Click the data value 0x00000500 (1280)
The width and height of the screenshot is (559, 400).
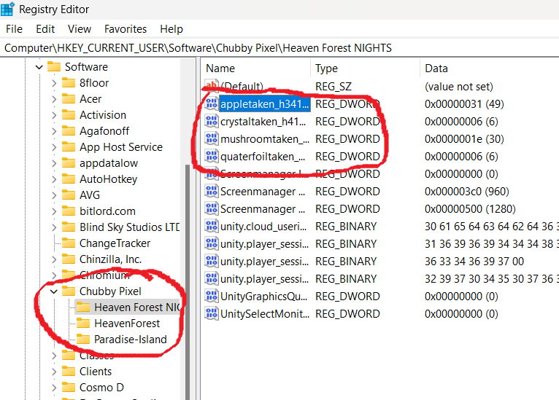(x=470, y=209)
